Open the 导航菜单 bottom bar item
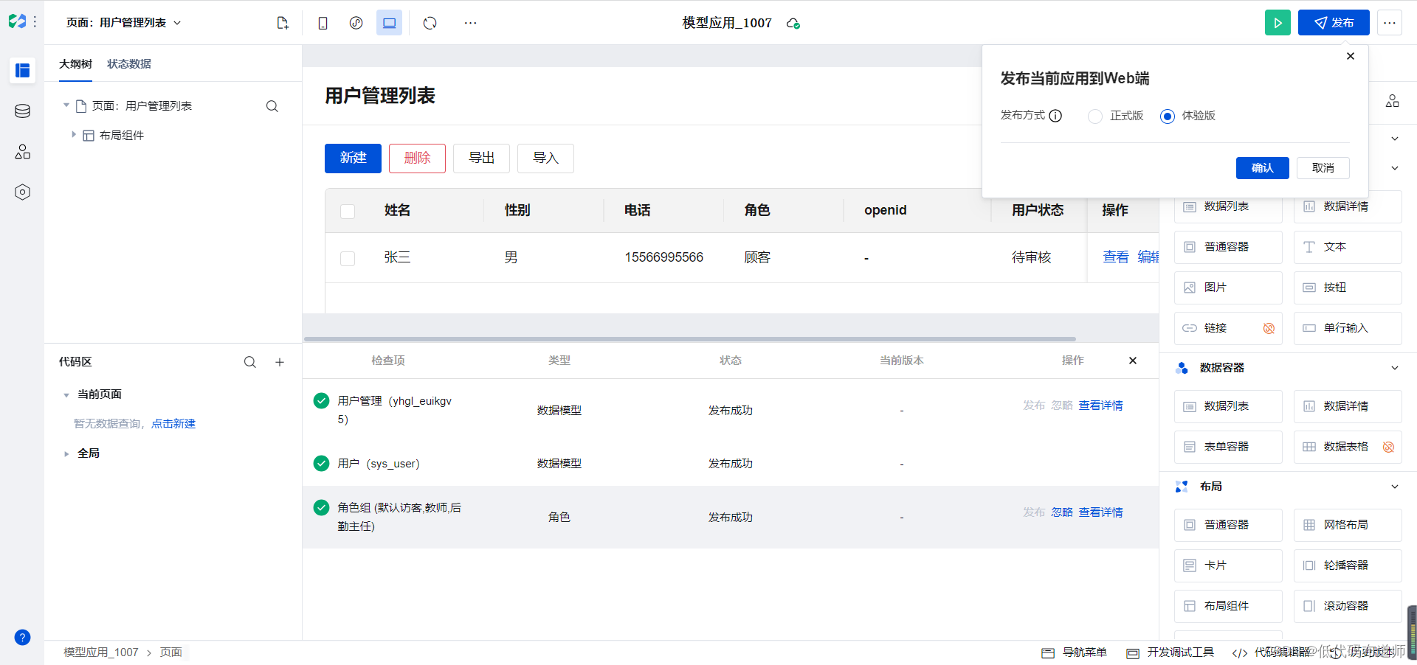 coord(1074,652)
